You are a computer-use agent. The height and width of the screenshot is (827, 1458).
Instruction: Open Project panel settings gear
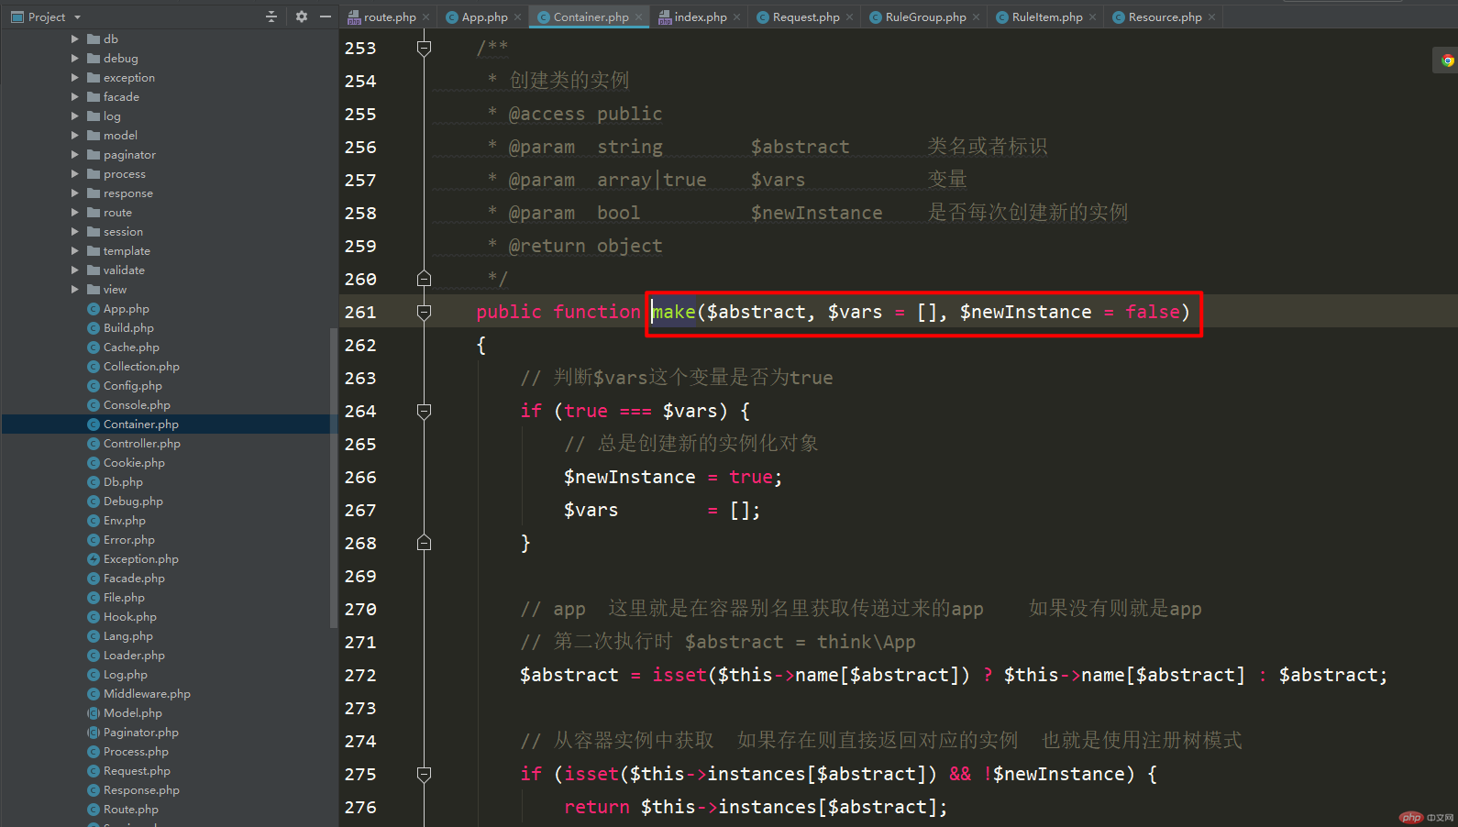point(302,17)
